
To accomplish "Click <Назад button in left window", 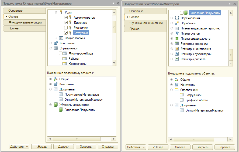I will pos(41,147).
